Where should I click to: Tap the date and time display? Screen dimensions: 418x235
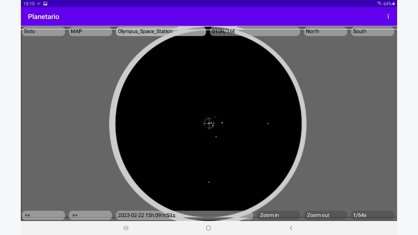185,215
